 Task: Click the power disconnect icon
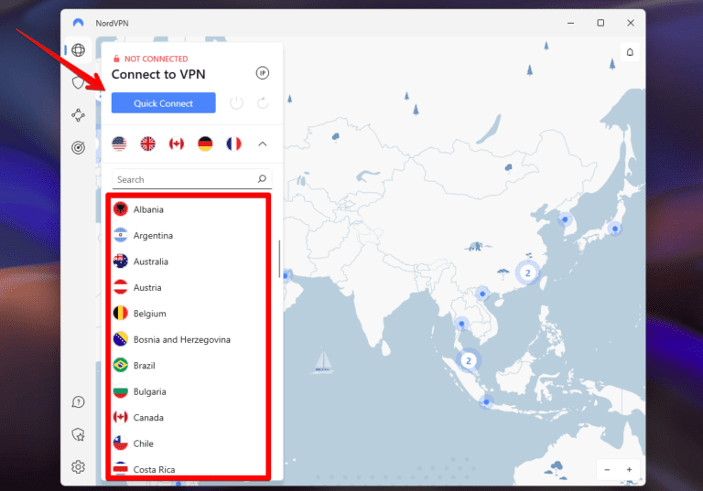tap(236, 103)
